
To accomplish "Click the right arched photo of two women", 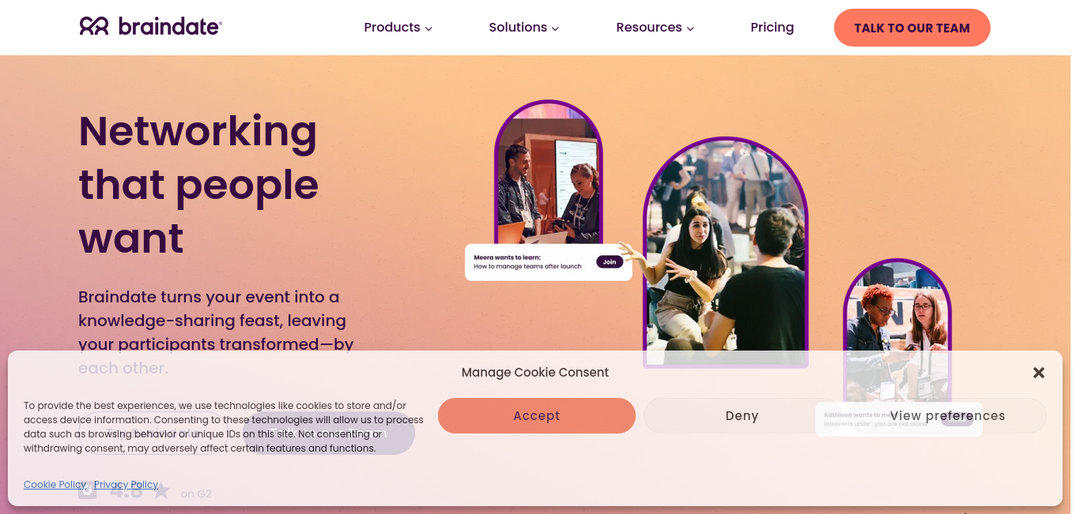I will (x=897, y=332).
